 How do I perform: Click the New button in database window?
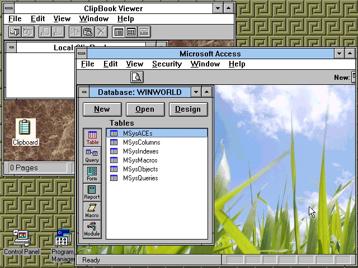pos(102,109)
